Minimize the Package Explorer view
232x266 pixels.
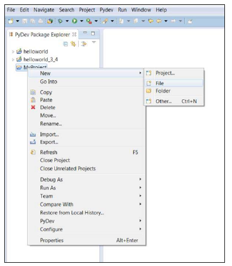[x=85, y=33]
